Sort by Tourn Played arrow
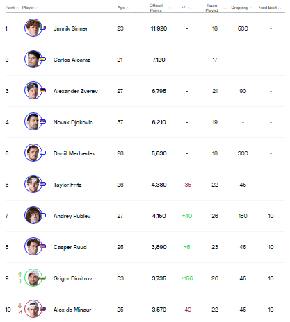This screenshot has height=322, width=290. point(225,8)
